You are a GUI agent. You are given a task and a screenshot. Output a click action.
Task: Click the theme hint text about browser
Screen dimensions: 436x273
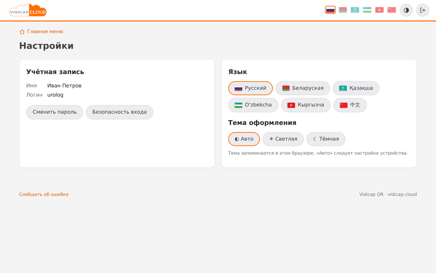point(318,153)
